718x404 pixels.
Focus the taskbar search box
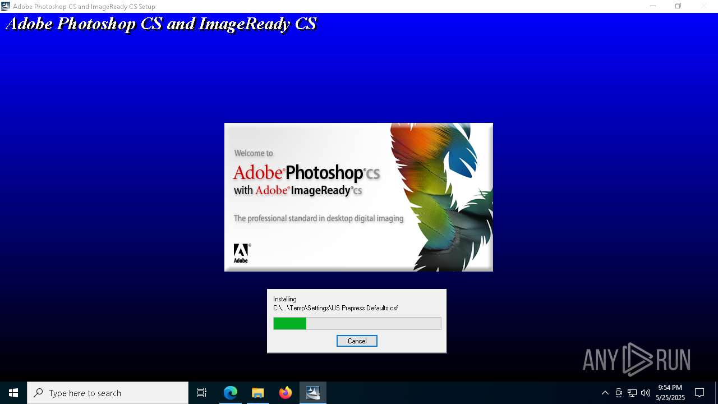[108, 393]
